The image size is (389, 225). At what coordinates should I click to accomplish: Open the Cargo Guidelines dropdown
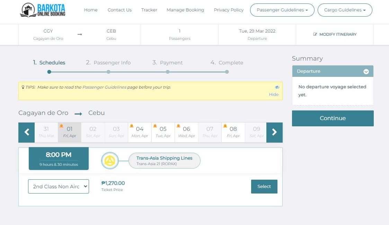click(345, 10)
